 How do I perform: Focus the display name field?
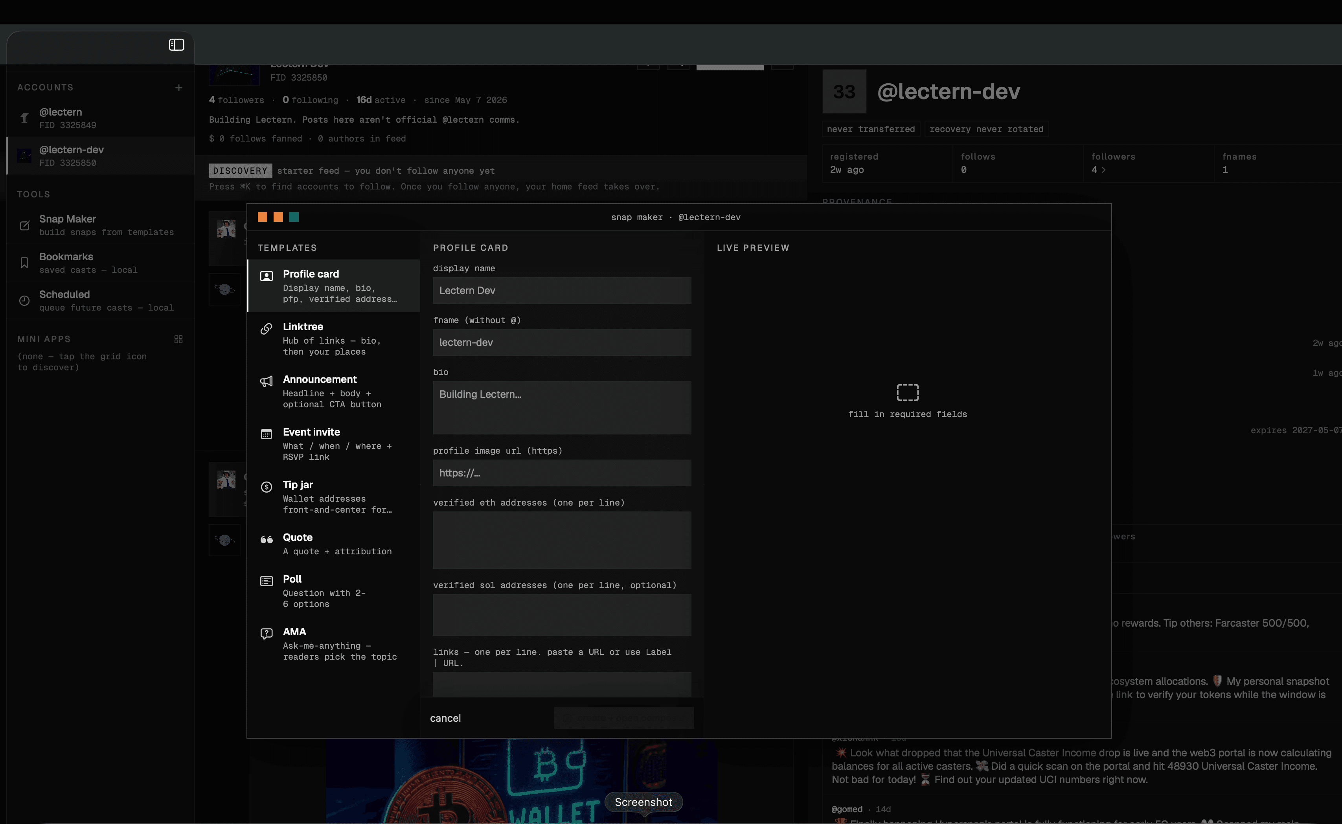(x=562, y=291)
